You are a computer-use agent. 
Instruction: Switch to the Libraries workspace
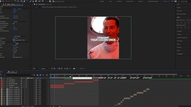tap(141, 1)
